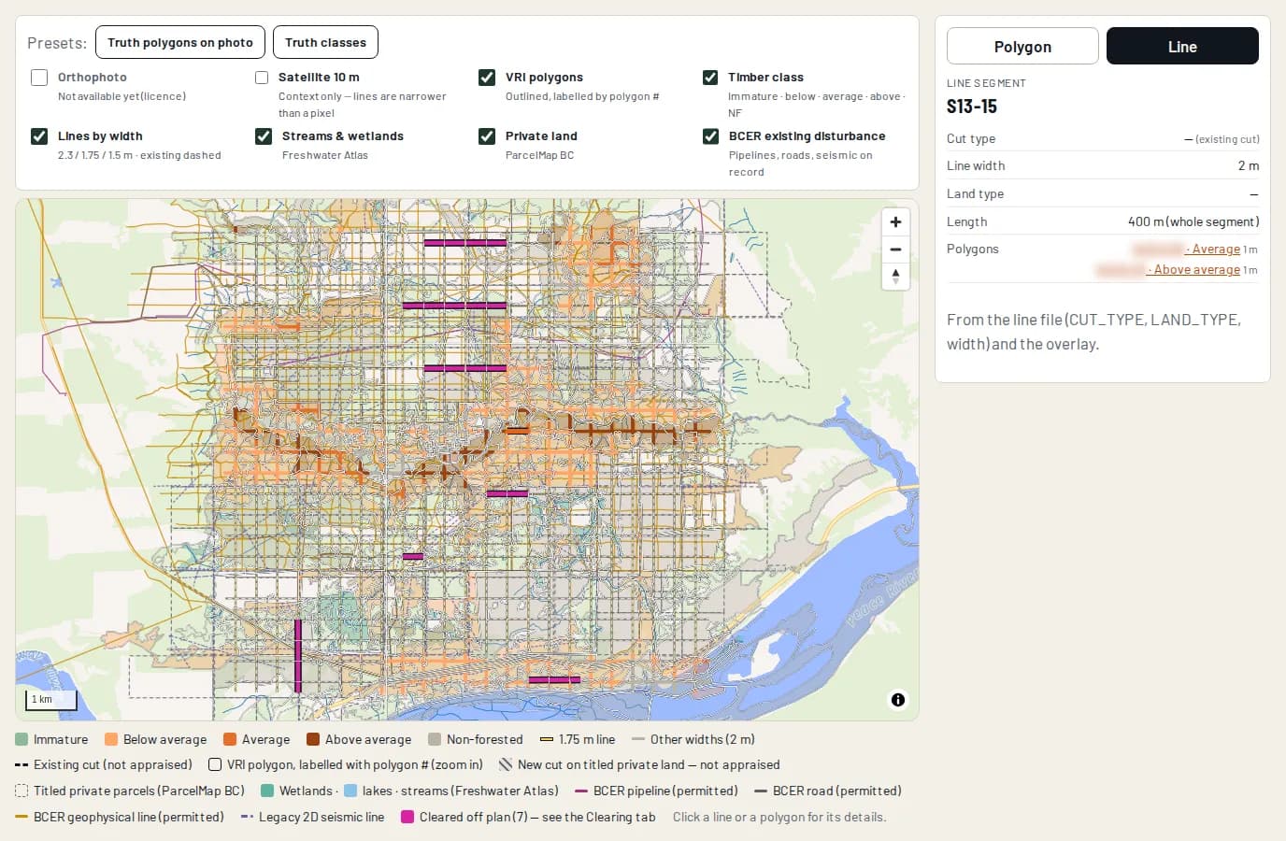This screenshot has width=1286, height=841.
Task: Click the Immature legend swatch
Action: (21, 739)
